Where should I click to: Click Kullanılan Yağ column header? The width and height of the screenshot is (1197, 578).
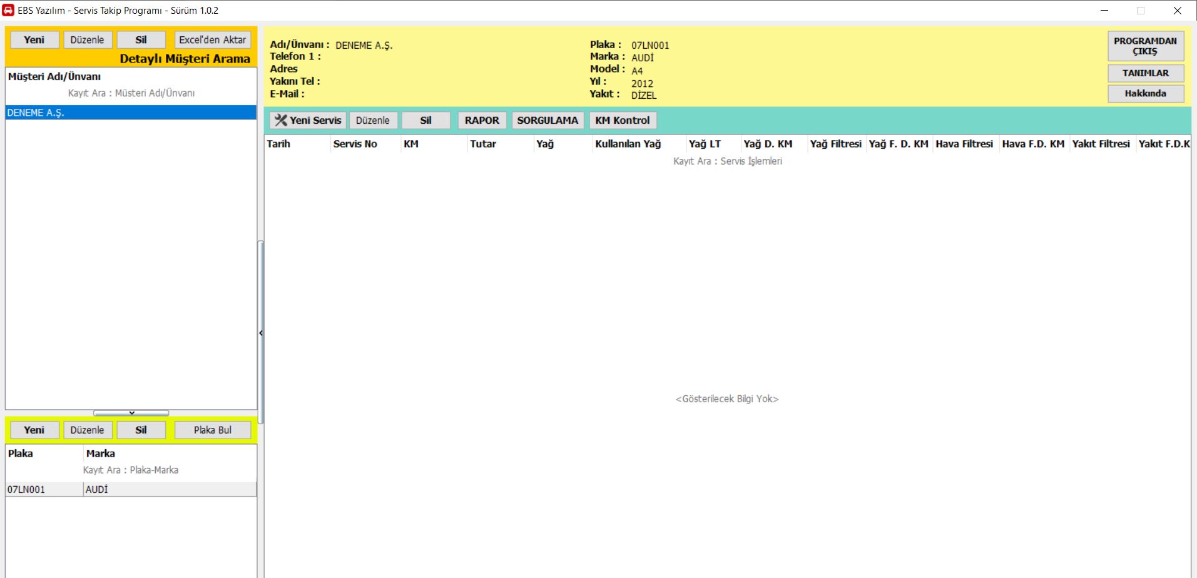coord(639,144)
